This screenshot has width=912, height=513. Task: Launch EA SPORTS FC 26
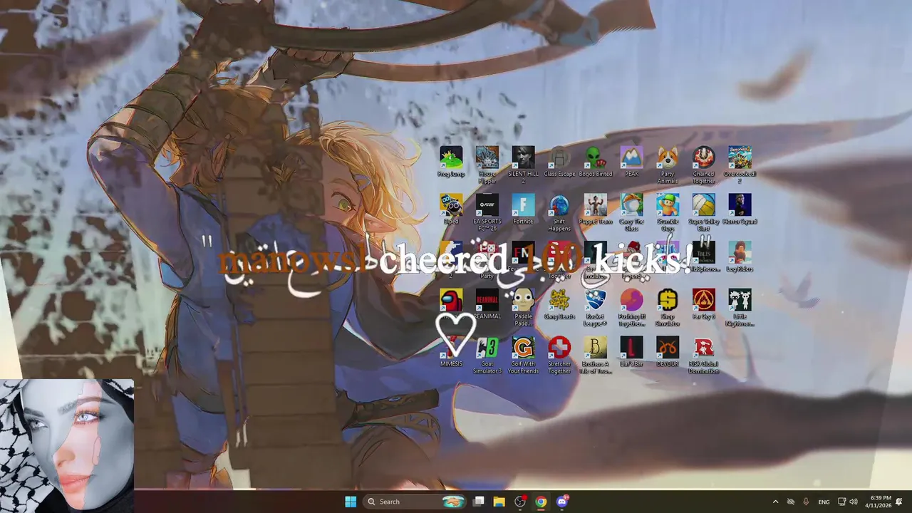pyautogui.click(x=487, y=212)
